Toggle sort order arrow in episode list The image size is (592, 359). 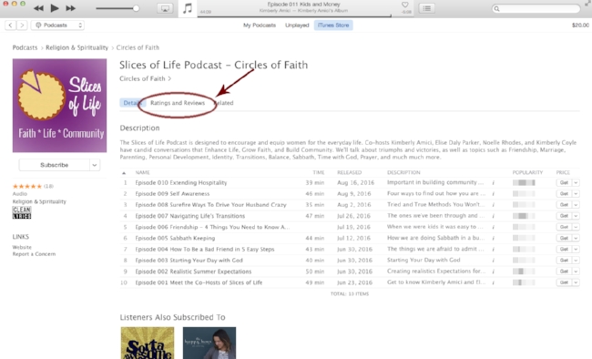(124, 173)
